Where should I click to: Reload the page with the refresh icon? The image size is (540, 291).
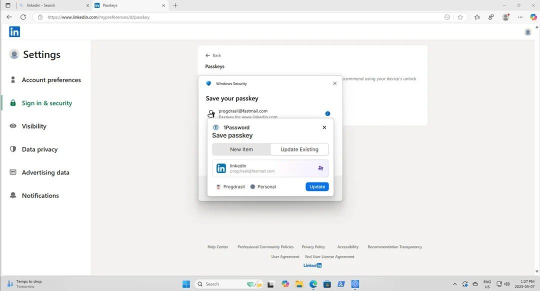tap(23, 17)
